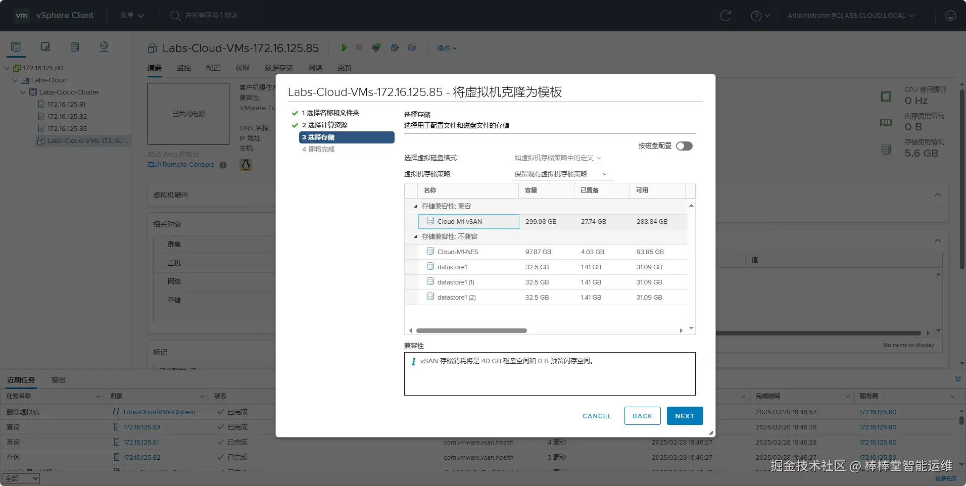Go to wizard step 1 选择名称和文件夹

[x=330, y=113]
